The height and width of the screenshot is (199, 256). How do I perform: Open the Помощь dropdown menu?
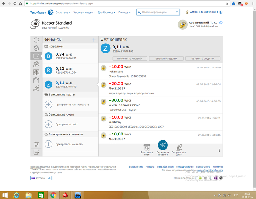pos(125,12)
